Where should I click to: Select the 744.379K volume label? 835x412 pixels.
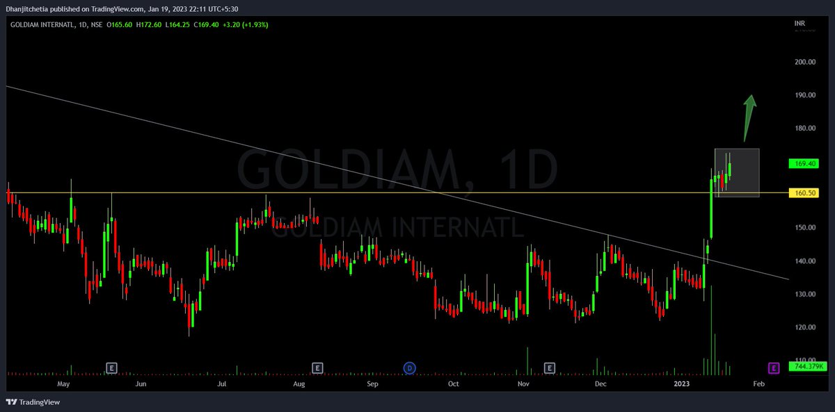point(806,366)
